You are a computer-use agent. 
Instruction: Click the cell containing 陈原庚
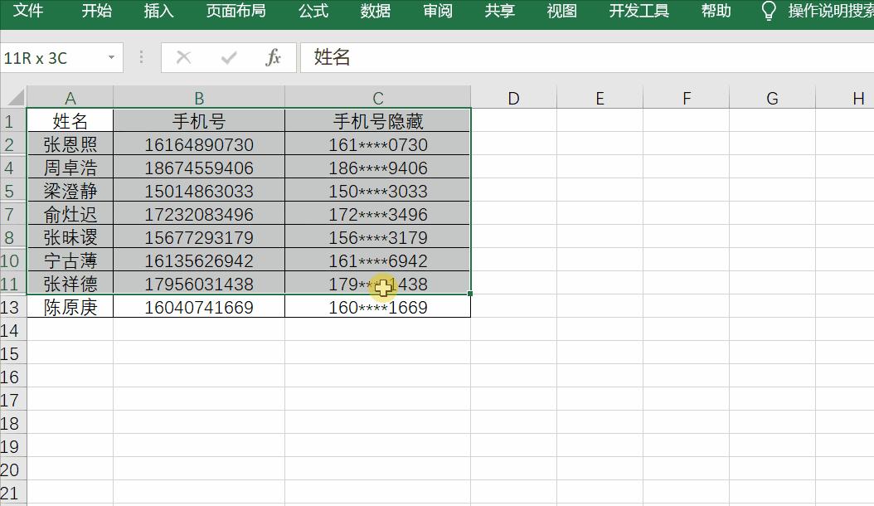[x=70, y=307]
